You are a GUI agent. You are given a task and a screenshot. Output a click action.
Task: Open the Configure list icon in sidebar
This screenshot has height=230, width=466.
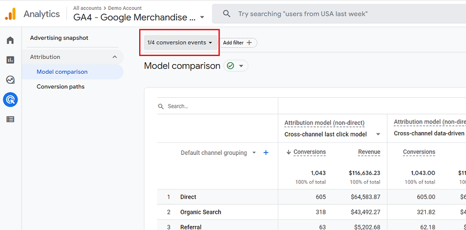(10, 119)
